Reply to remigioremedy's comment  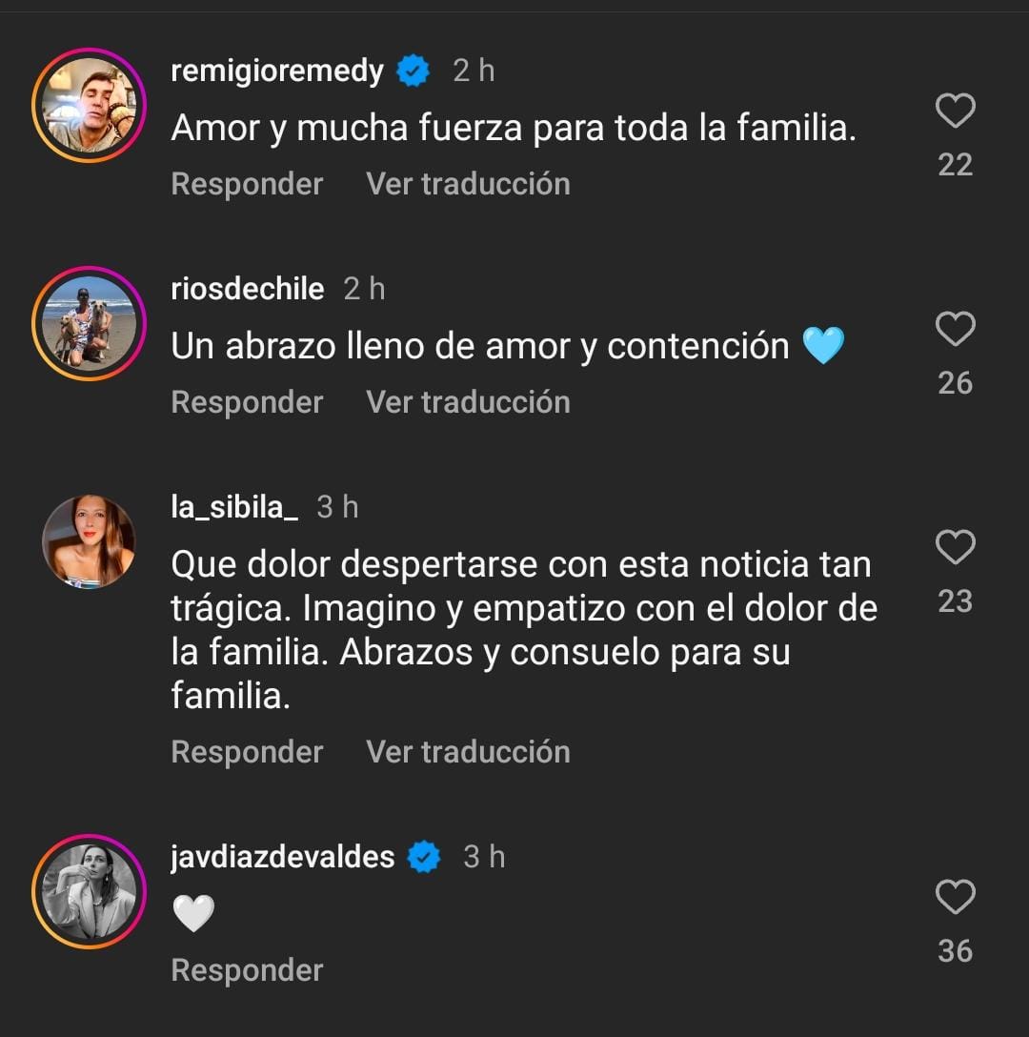pyautogui.click(x=247, y=184)
